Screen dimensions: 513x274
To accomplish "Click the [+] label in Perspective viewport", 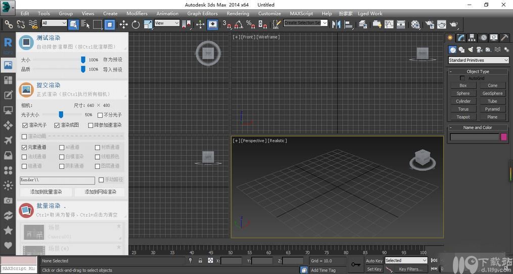I will [236, 141].
